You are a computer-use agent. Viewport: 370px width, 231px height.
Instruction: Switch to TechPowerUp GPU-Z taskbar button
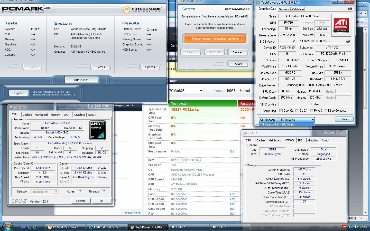[x=148, y=227]
